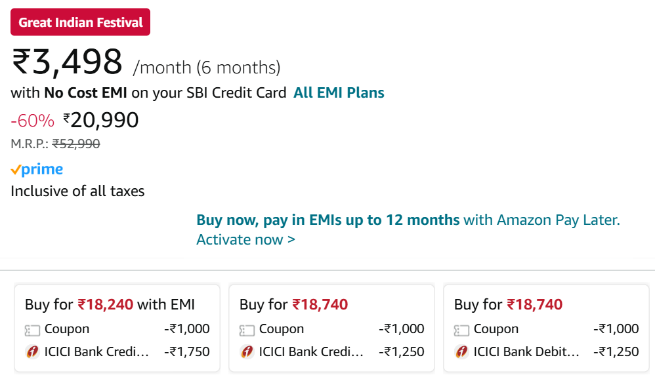
Task: Click the truncated ICICI Bank Debit offer label
Action: (x=526, y=352)
